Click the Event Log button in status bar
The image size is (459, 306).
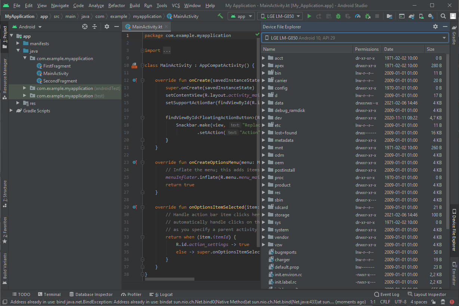tap(387, 294)
